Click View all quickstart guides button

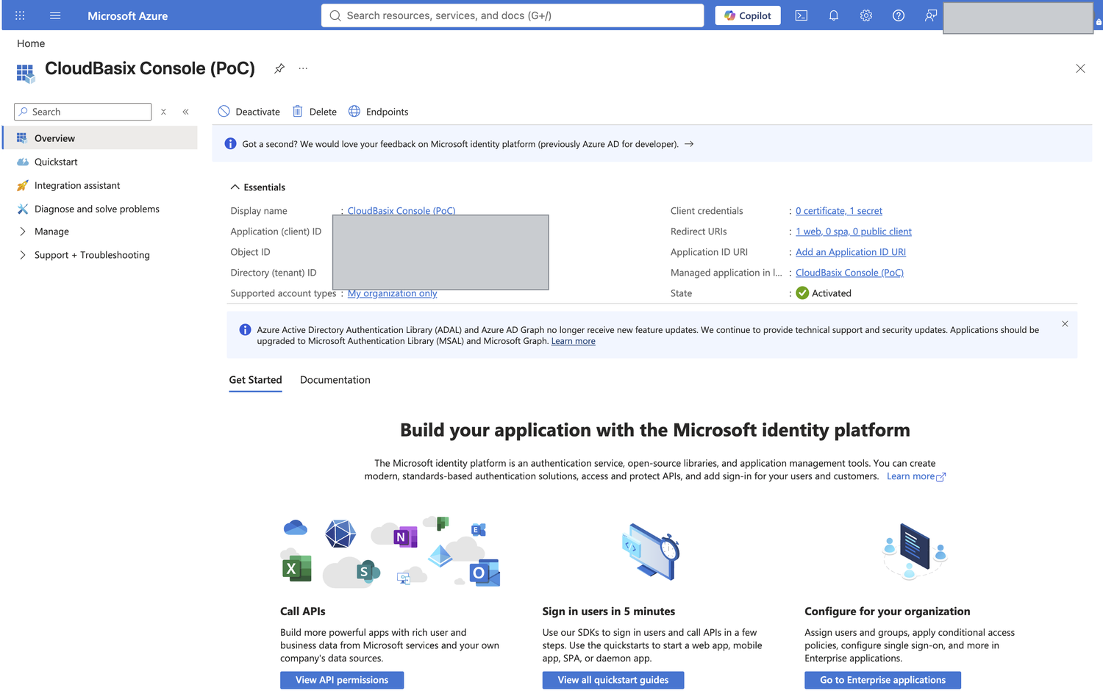613,680
